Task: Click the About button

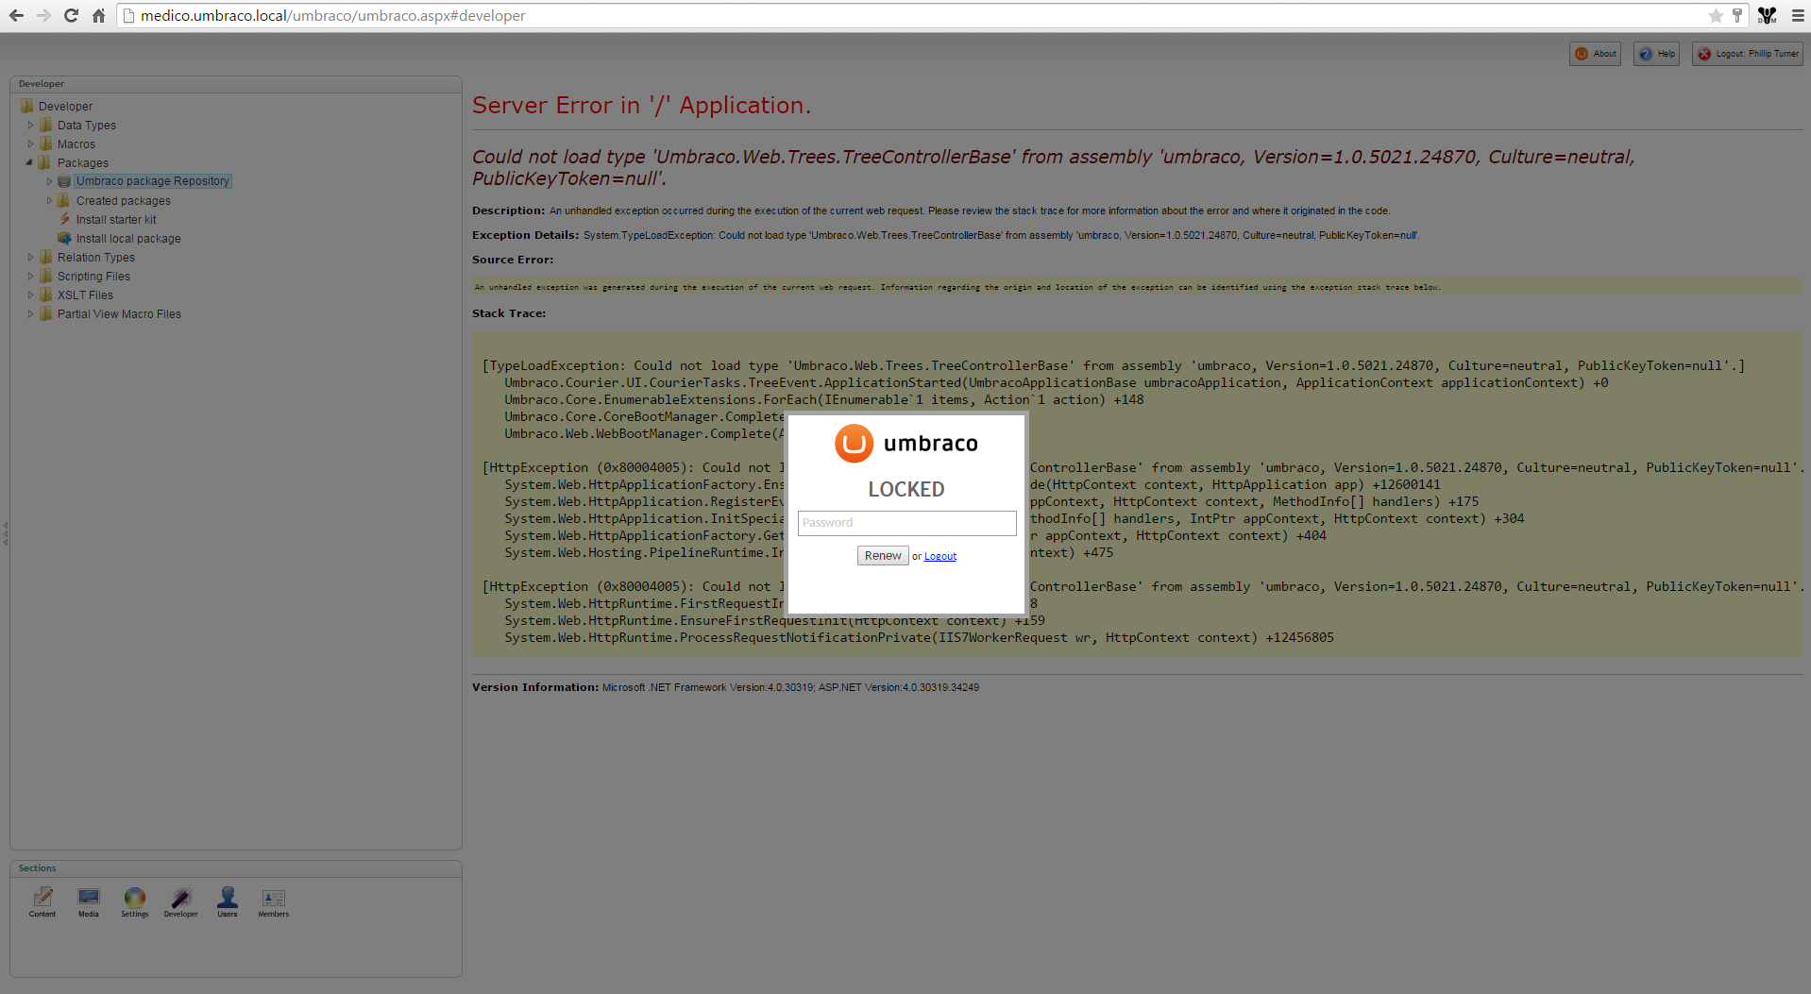Action: click(1595, 54)
